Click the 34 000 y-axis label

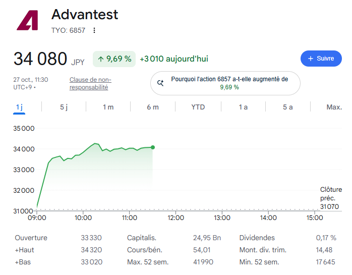click(x=24, y=149)
